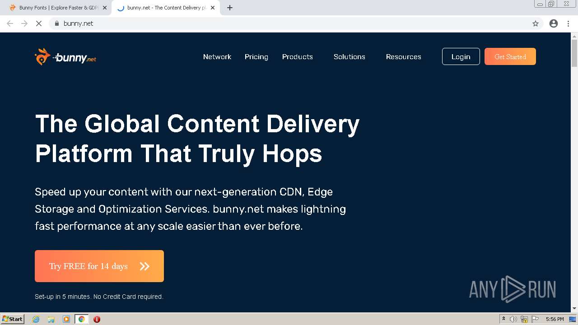This screenshot has width=578, height=325.
Task: Click the Get Started button
Action: (x=510, y=56)
